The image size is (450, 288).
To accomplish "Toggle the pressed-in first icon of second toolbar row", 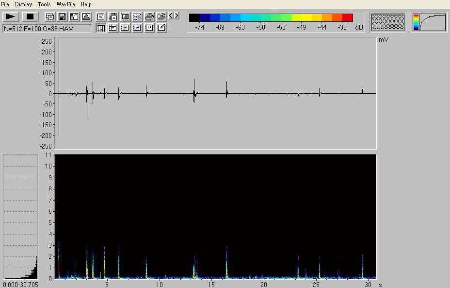I will (x=101, y=28).
